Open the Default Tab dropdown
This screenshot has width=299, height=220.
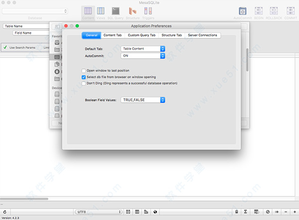click(x=143, y=48)
